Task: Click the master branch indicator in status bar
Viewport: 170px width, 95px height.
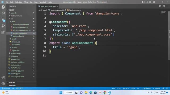Action: (6, 88)
